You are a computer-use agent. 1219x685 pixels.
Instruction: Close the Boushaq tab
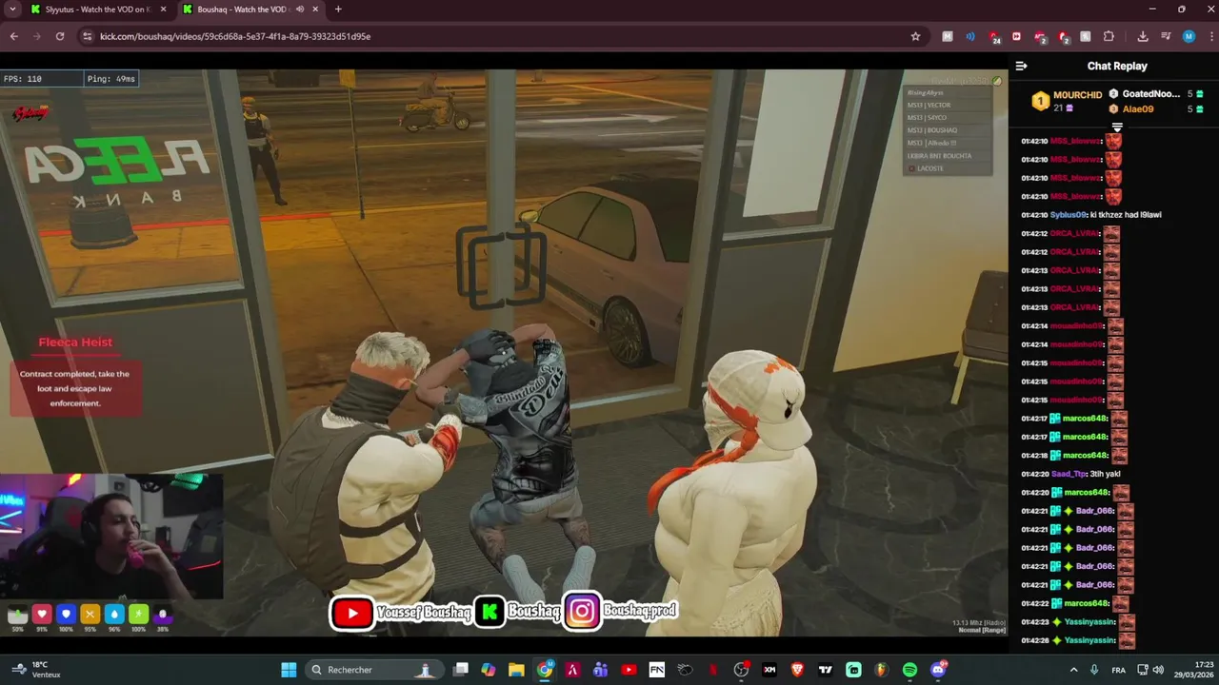(315, 10)
